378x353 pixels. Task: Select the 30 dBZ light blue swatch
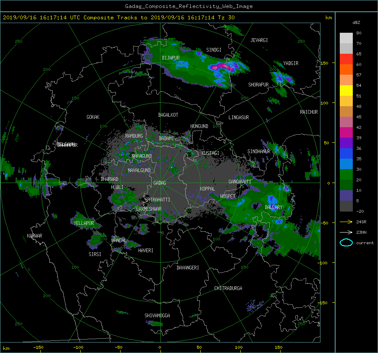346,164
